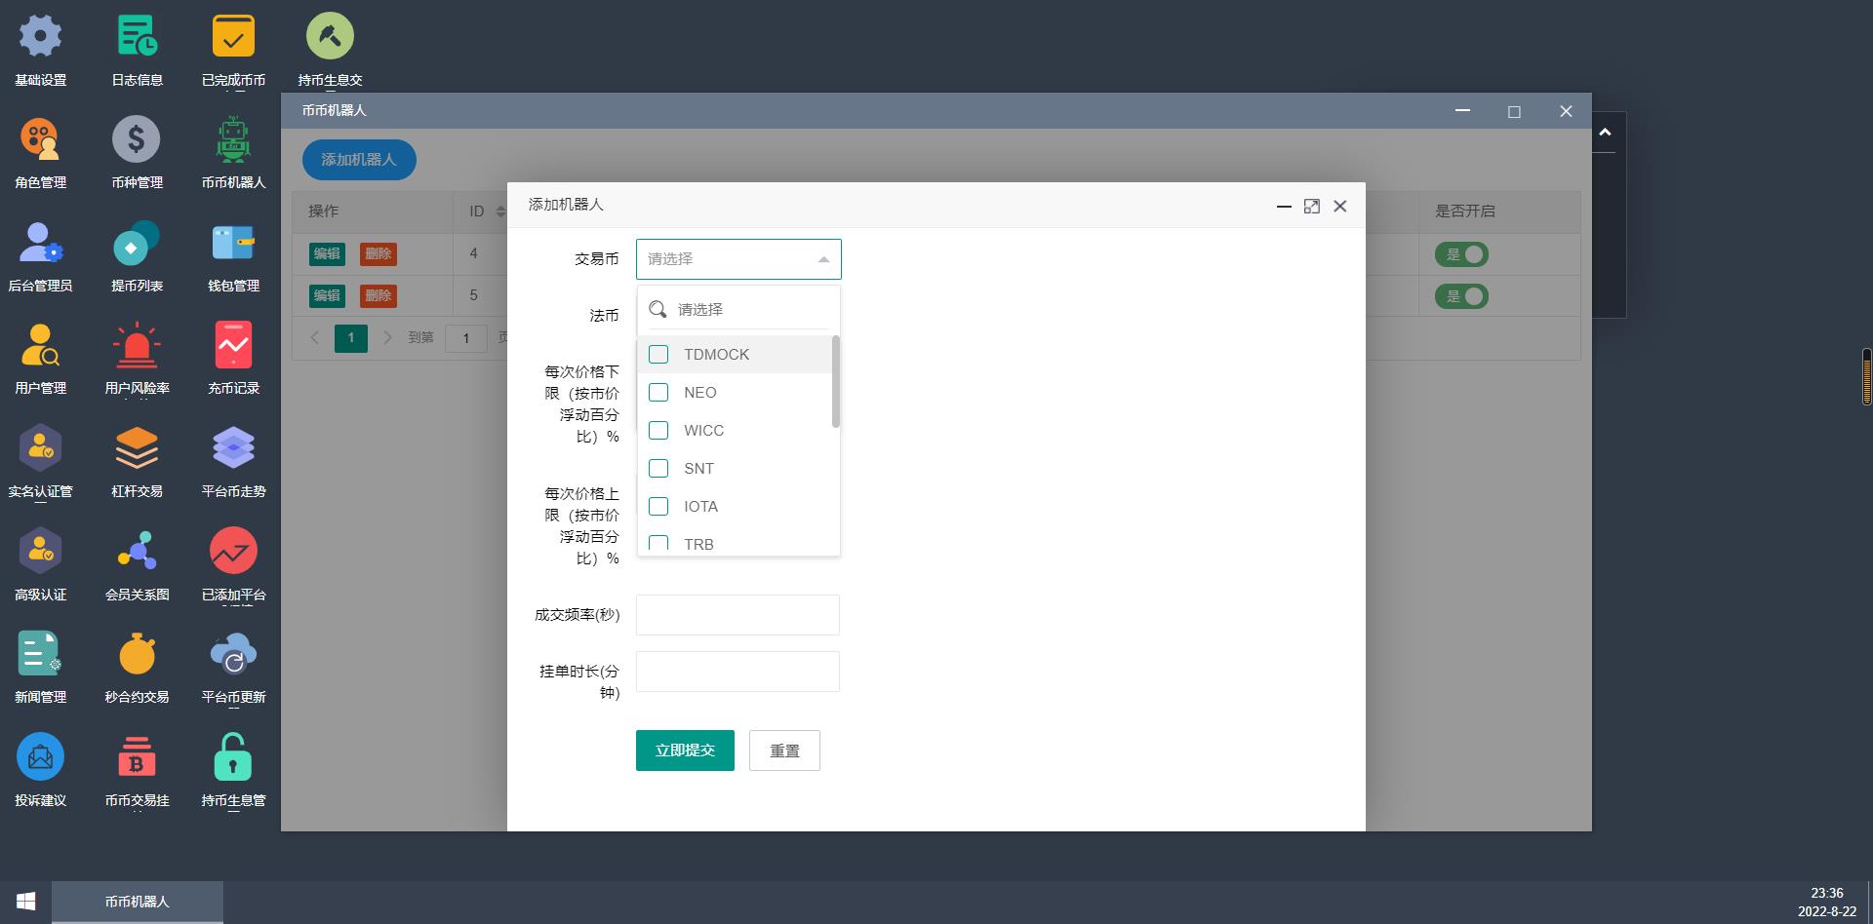Open the 已添加平台 chart icon
The height and width of the screenshot is (924, 1873).
233,552
